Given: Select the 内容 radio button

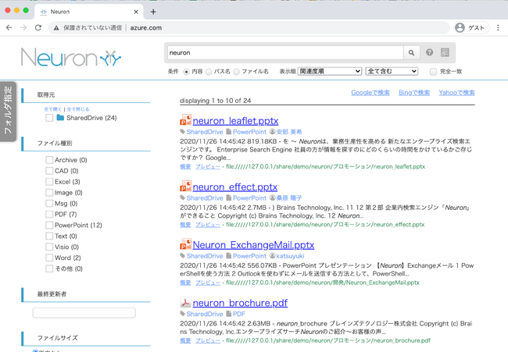Looking at the screenshot, I should pos(186,72).
